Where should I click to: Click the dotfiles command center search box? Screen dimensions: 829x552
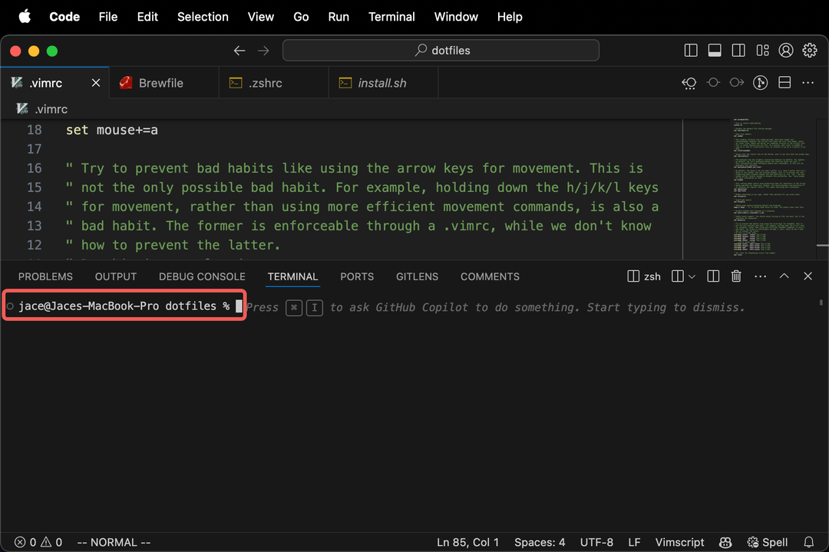pos(441,51)
